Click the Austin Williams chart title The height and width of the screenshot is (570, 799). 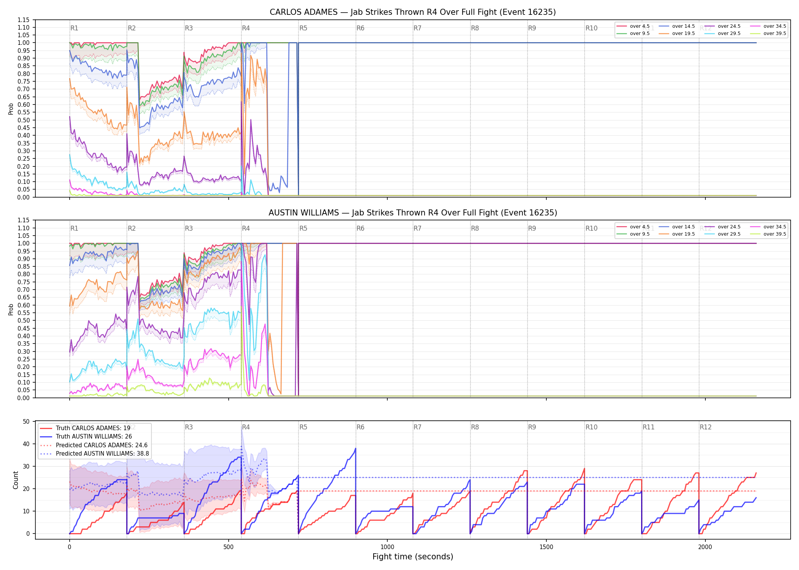click(413, 213)
